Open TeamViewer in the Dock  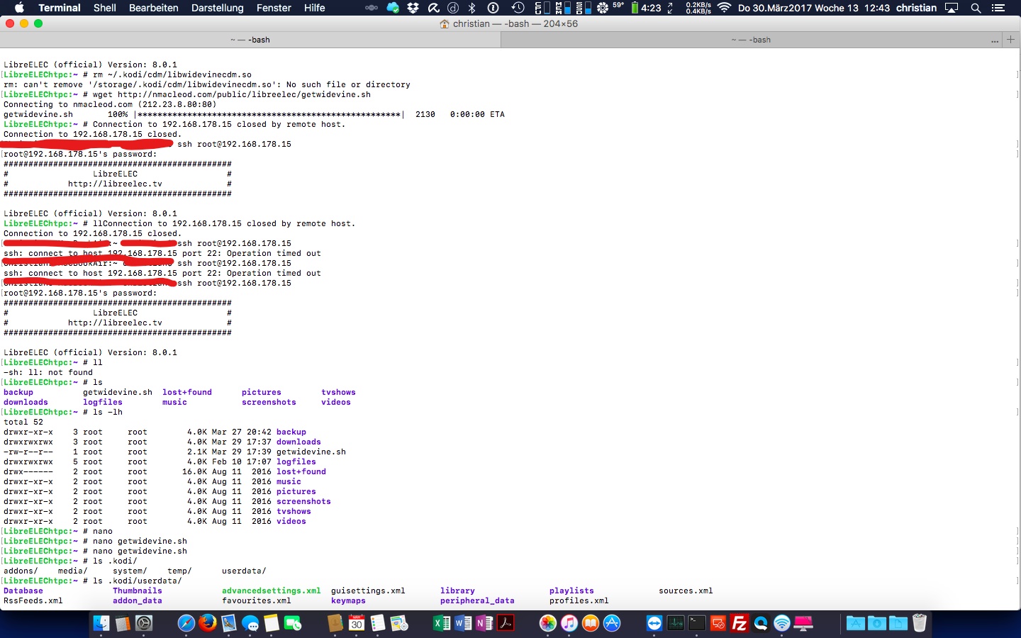tap(654, 623)
